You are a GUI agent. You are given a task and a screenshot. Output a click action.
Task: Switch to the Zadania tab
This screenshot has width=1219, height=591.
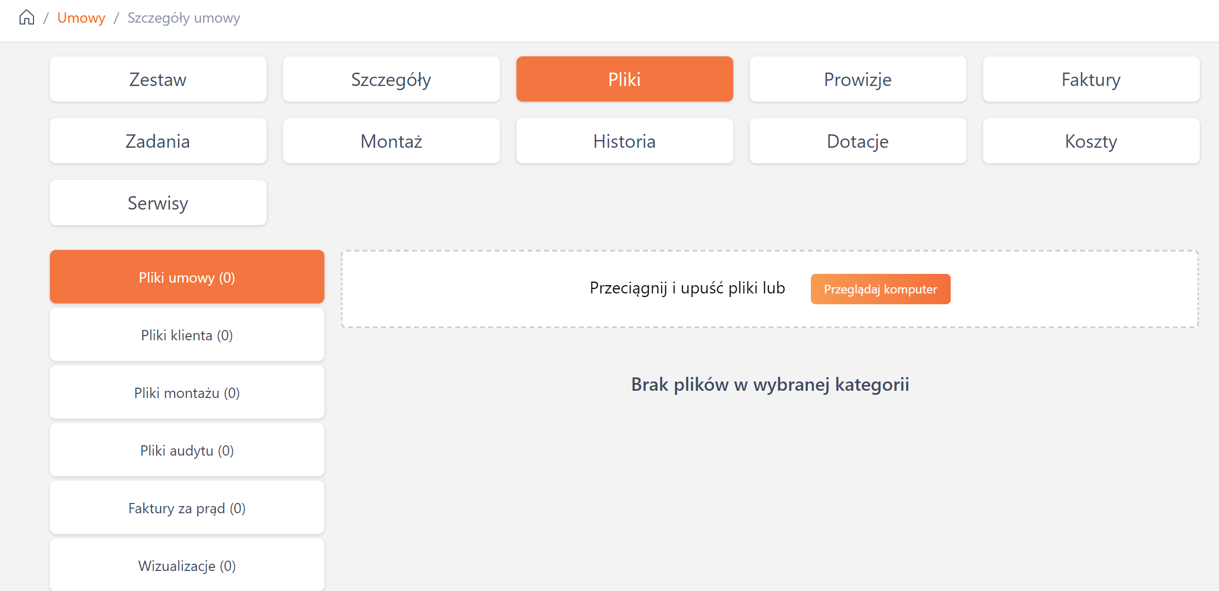tap(158, 141)
